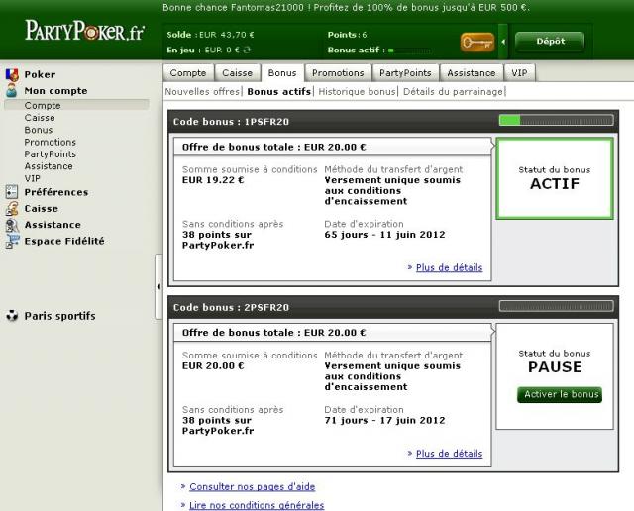Open Historique bonus sub-tab
Image resolution: width=634 pixels, height=511 pixels.
pos(357,92)
